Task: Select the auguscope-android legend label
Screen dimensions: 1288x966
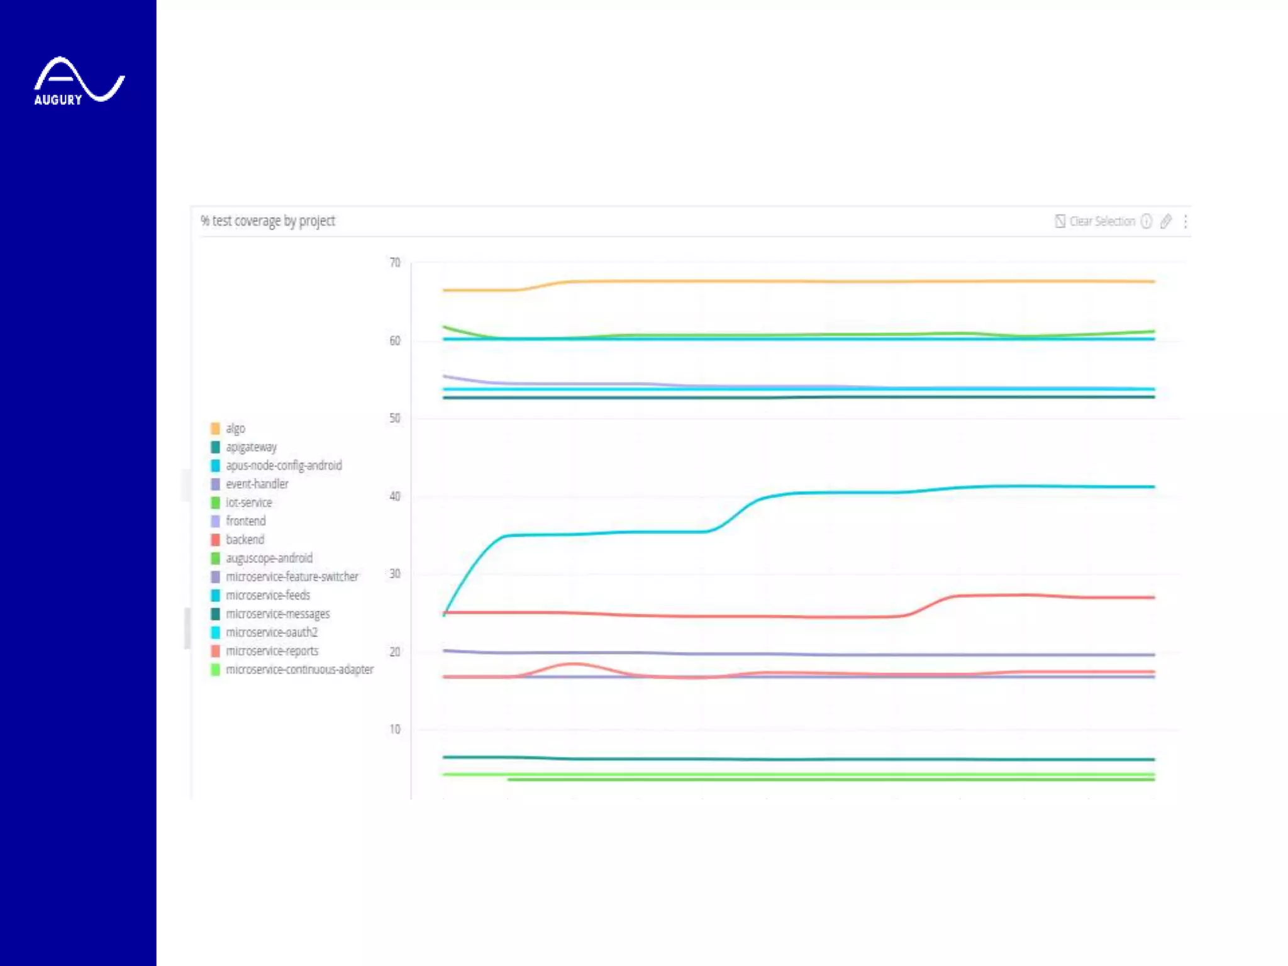Action: [269, 558]
